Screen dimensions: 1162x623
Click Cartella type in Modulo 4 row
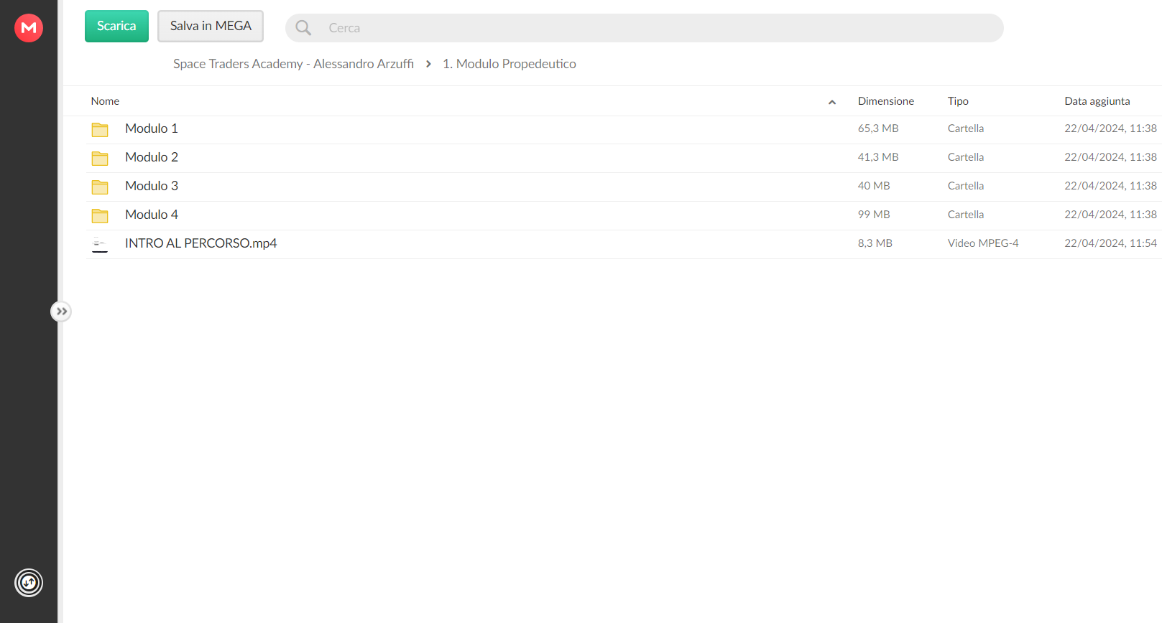pyautogui.click(x=966, y=215)
